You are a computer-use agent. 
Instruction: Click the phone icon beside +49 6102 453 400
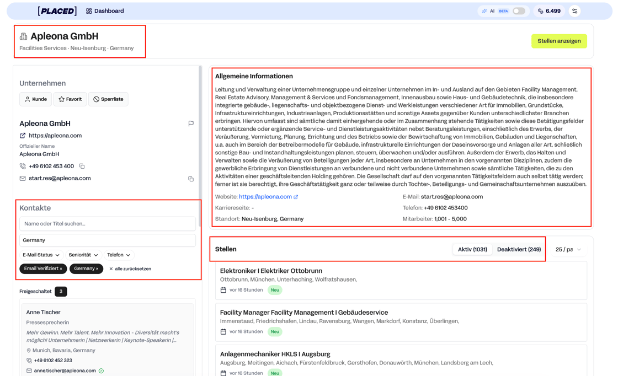pyautogui.click(x=23, y=166)
